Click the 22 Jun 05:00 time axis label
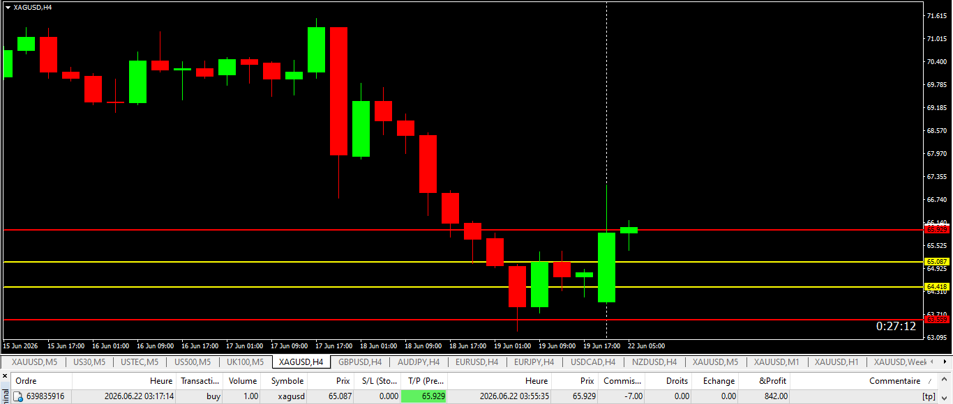 (x=646, y=345)
